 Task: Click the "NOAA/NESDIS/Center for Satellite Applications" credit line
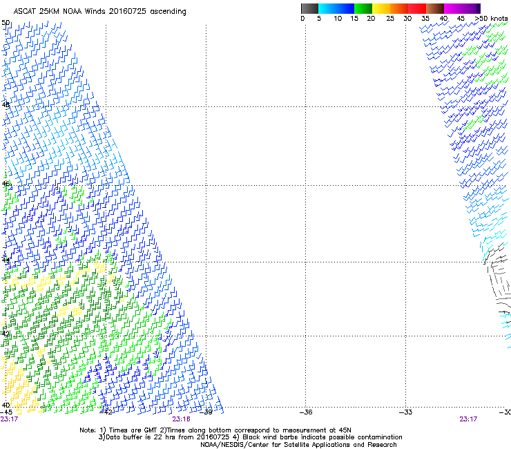point(298,445)
